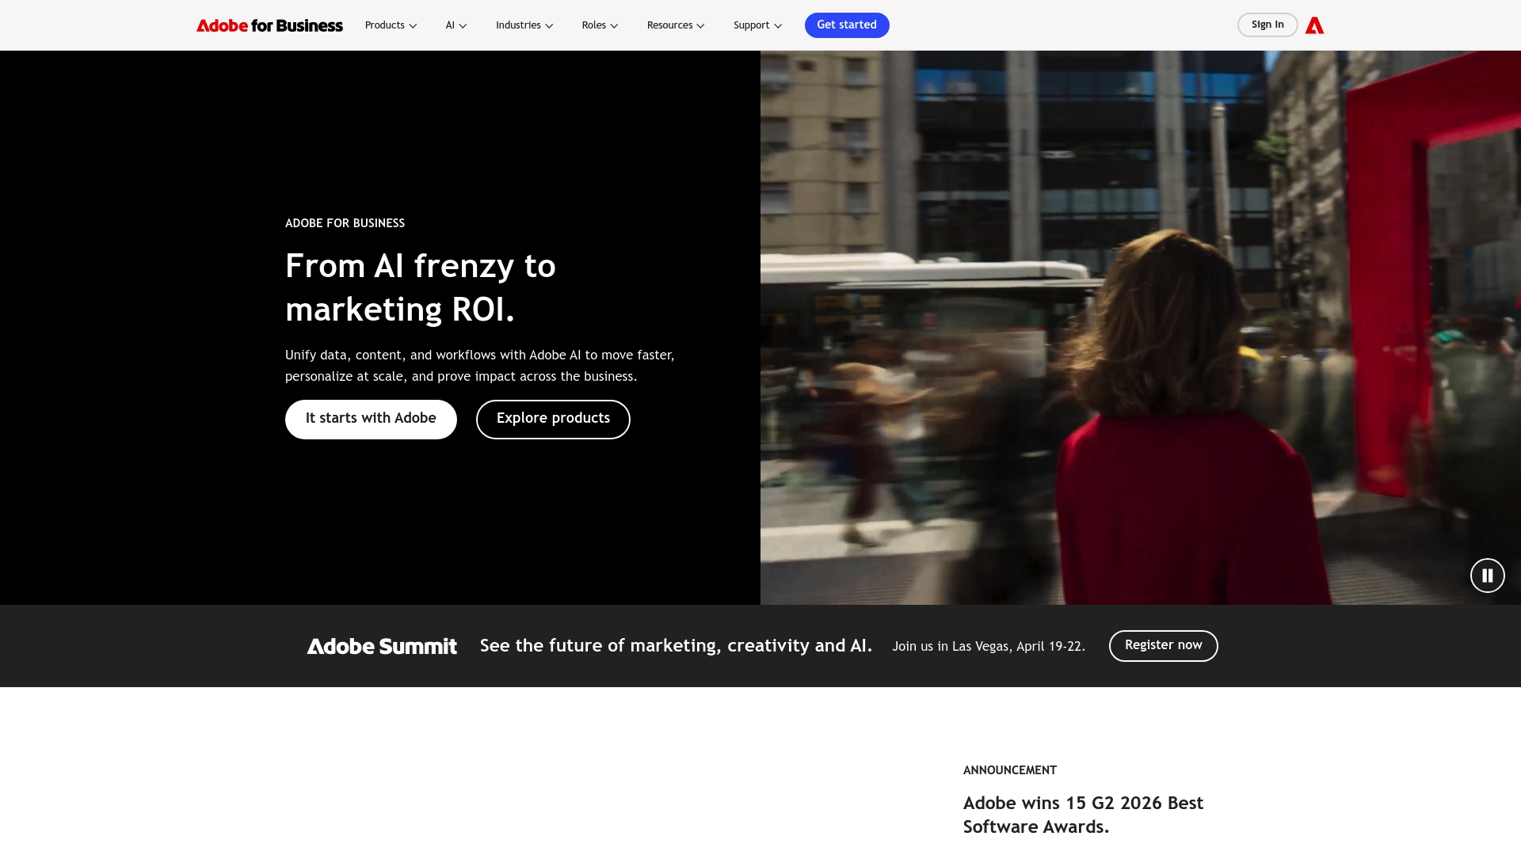1521x855 pixels.
Task: Click the 'Unify data, content, and workflows' paragraph
Action: click(x=480, y=366)
